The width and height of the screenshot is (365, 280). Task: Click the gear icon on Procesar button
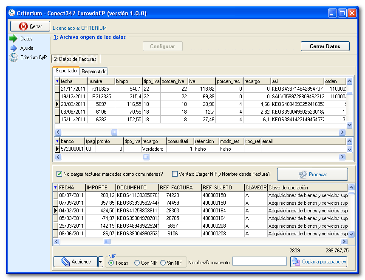[x=303, y=174]
